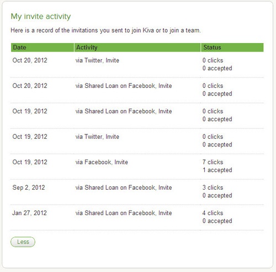Select the Date column header
276x272 pixels.
pos(43,48)
